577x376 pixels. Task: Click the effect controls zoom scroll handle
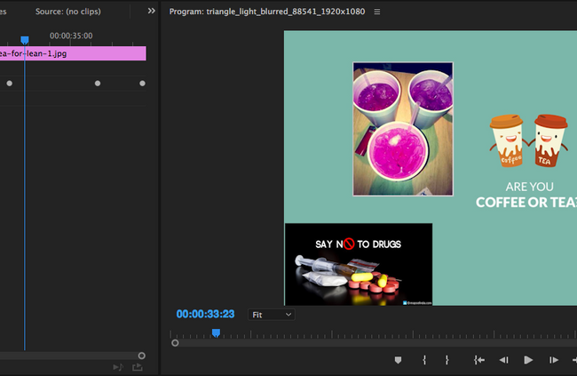142,356
